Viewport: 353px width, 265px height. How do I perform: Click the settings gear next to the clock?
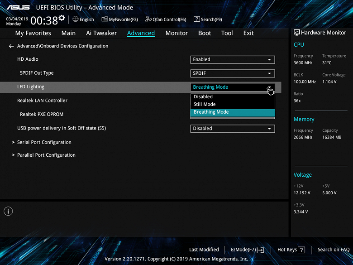[62, 18]
